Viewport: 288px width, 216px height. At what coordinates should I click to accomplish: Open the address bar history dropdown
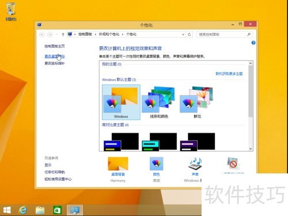tap(183, 35)
